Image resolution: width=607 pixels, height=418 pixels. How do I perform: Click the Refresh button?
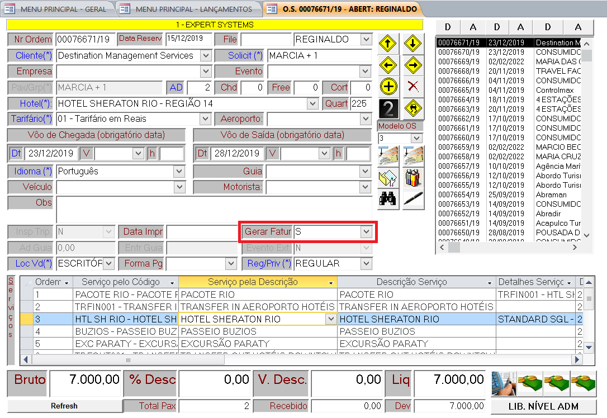coord(64,406)
